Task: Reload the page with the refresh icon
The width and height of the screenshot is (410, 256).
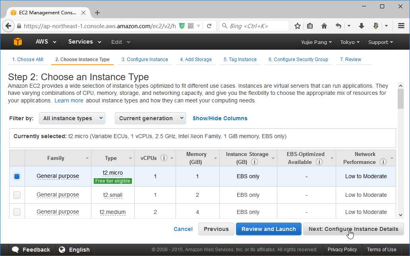Action: point(209,26)
